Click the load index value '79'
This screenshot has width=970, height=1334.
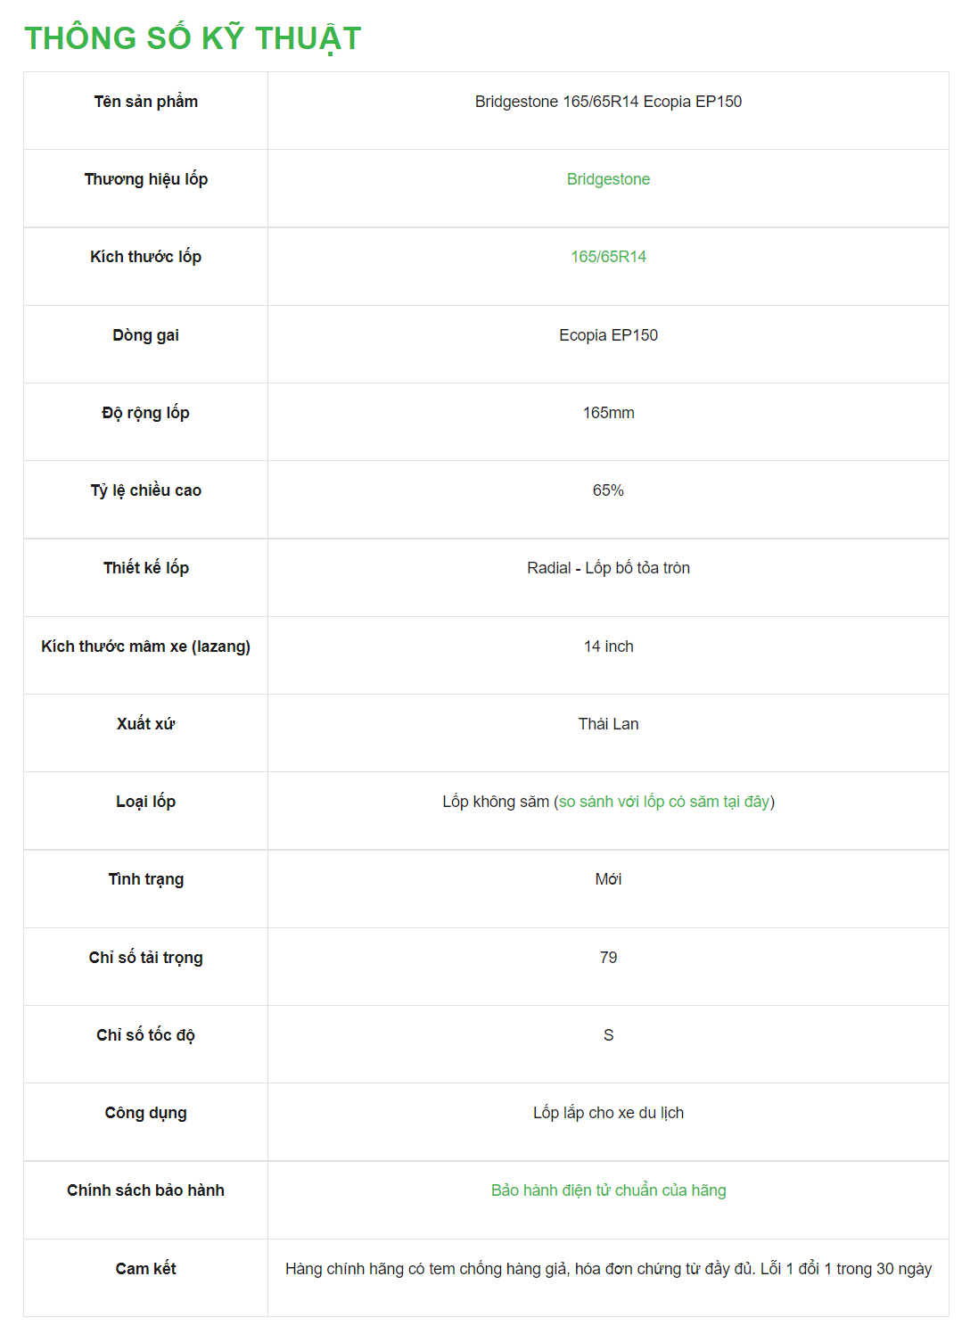coord(608,958)
